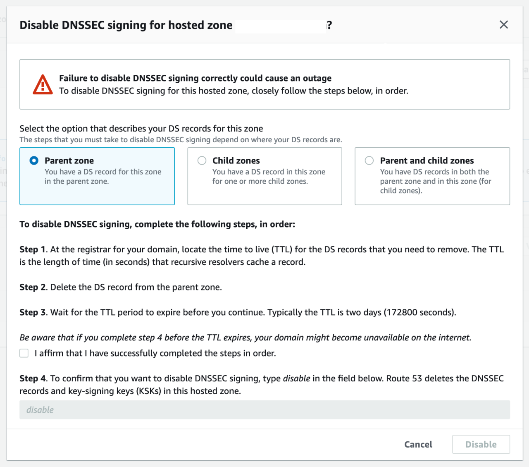The width and height of the screenshot is (529, 467).
Task: Tick the affirm steps completed checkbox
Action: pos(24,353)
